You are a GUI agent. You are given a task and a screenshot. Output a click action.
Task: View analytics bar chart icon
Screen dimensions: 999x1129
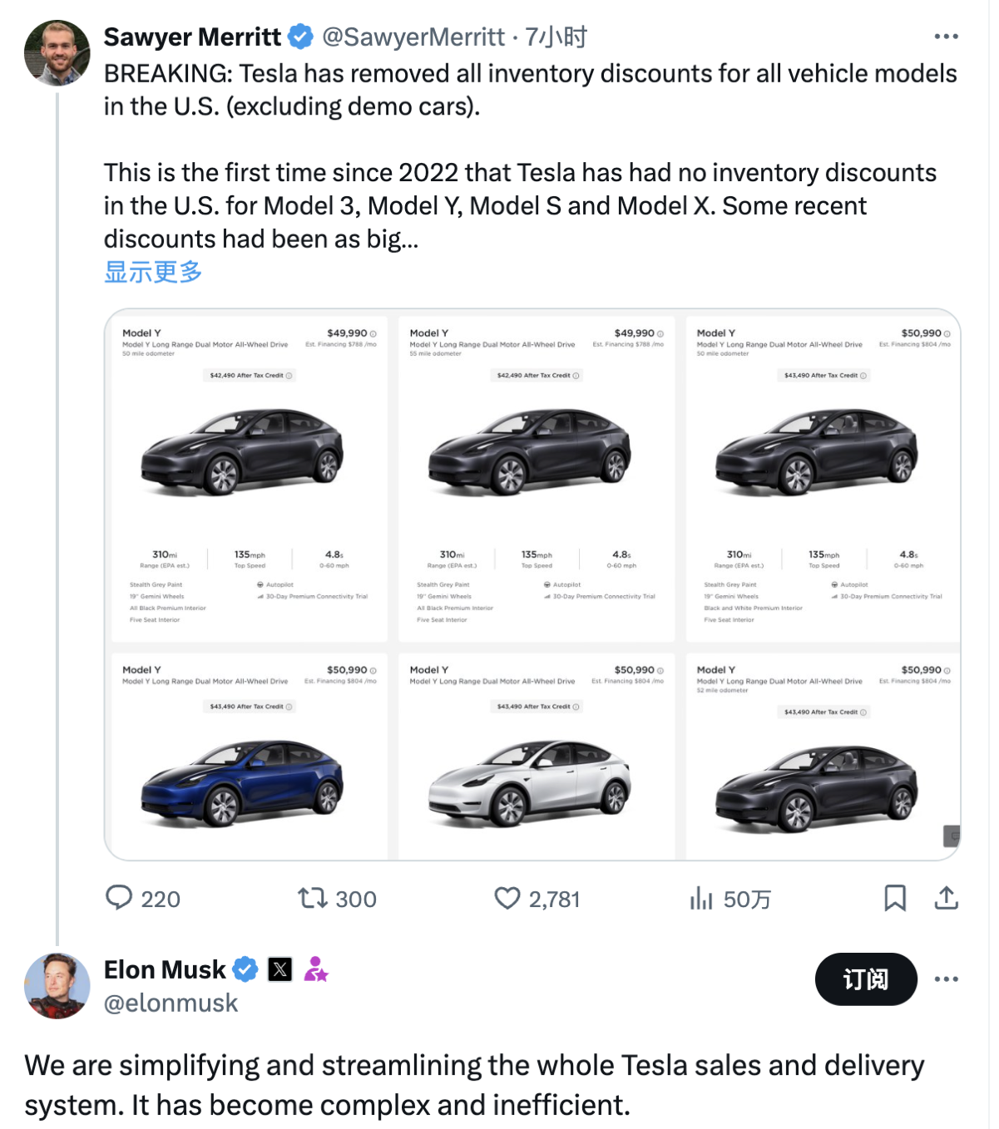tap(701, 898)
